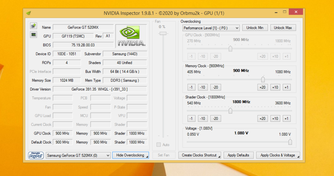Click the ROPs field value 4
Image resolution: width=334 pixels, height=176 pixels.
[67, 63]
